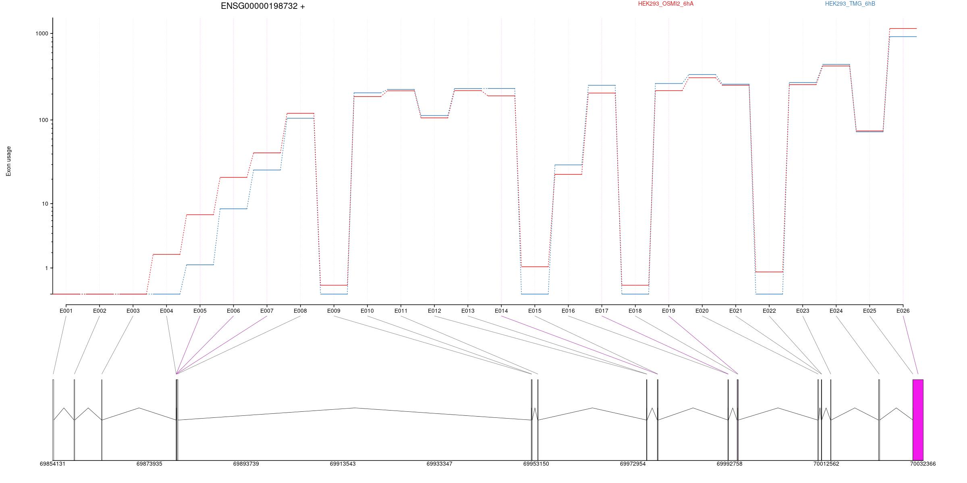The image size is (967, 483).
Task: Click the red line segment above E007
Action: coord(267,153)
